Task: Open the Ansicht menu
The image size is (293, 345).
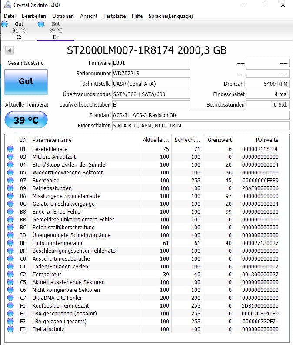Action: pyautogui.click(x=89, y=16)
